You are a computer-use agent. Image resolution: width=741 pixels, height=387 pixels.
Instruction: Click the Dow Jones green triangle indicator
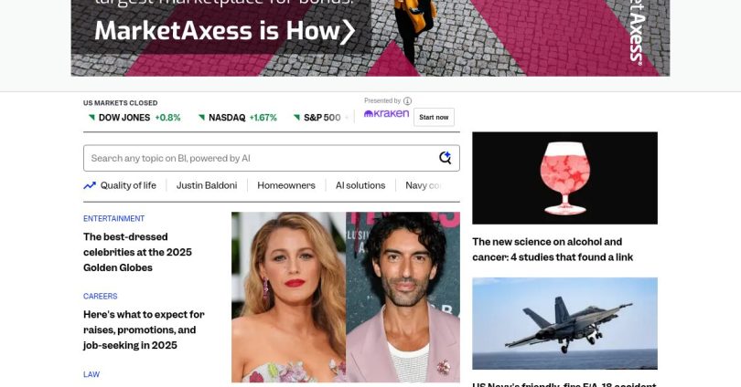click(91, 118)
